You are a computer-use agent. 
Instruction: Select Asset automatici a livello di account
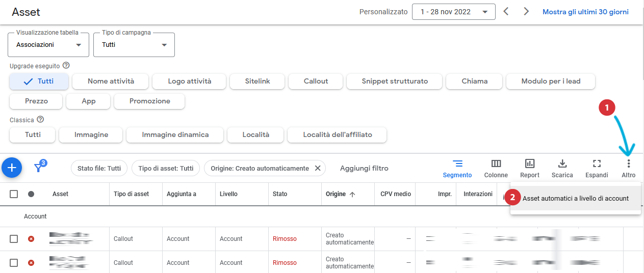575,199
